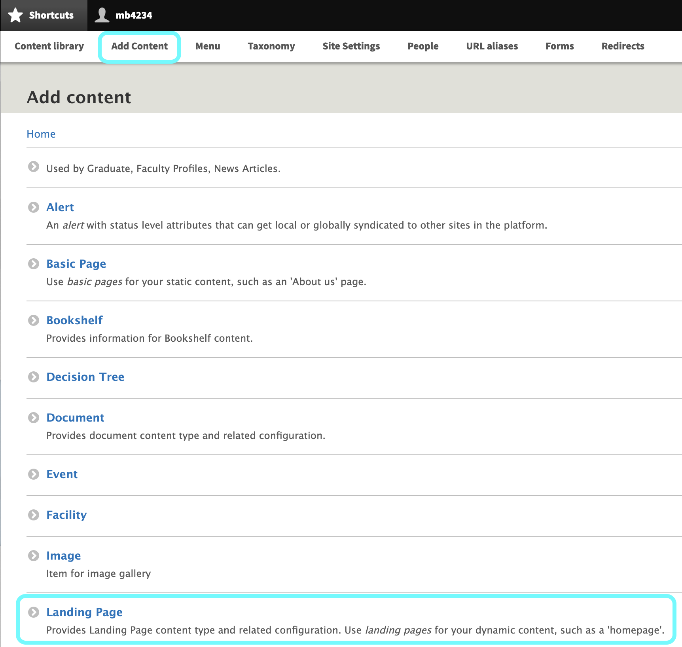Expand the Alert entry arrow
682x647 pixels.
pos(34,207)
